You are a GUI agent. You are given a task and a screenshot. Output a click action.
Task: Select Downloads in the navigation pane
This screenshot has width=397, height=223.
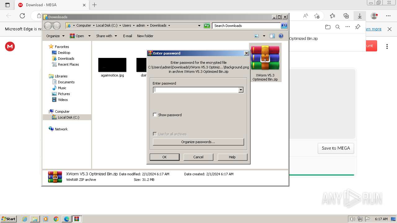(x=66, y=59)
